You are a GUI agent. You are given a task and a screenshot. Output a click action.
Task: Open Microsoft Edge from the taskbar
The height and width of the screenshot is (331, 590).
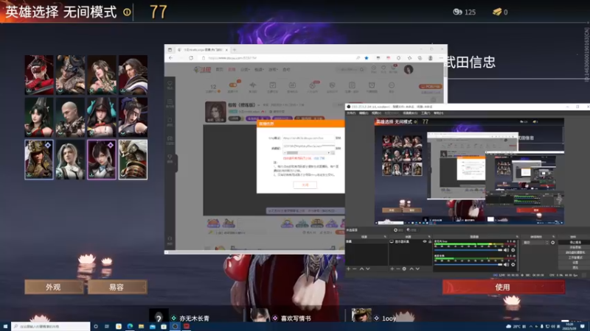130,327
